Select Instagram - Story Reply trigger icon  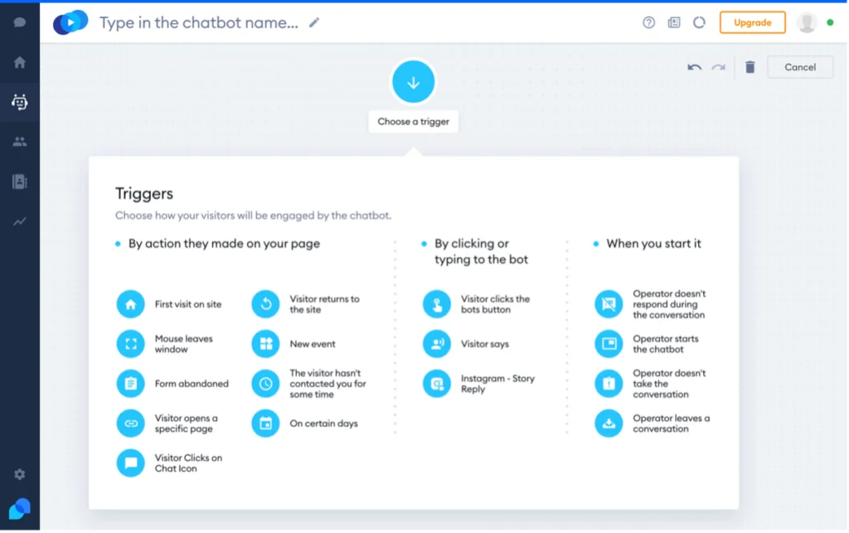click(436, 384)
